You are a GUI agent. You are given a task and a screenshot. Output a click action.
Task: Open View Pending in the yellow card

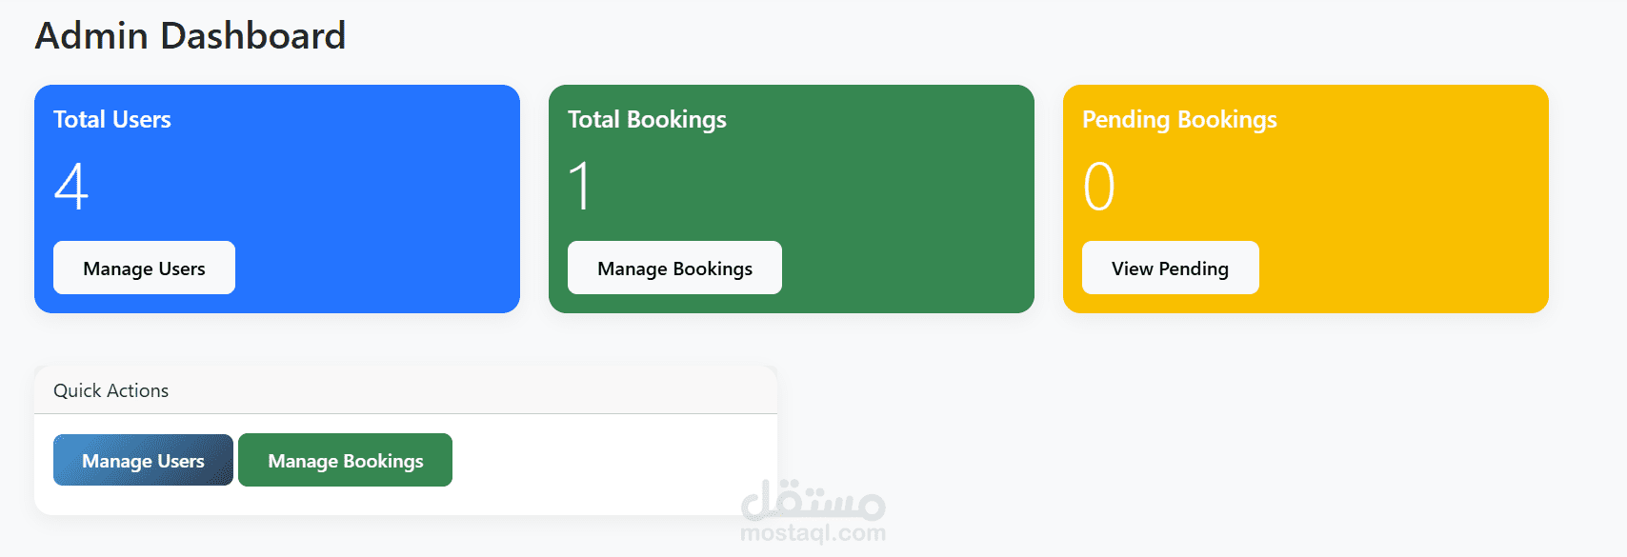[x=1170, y=269]
